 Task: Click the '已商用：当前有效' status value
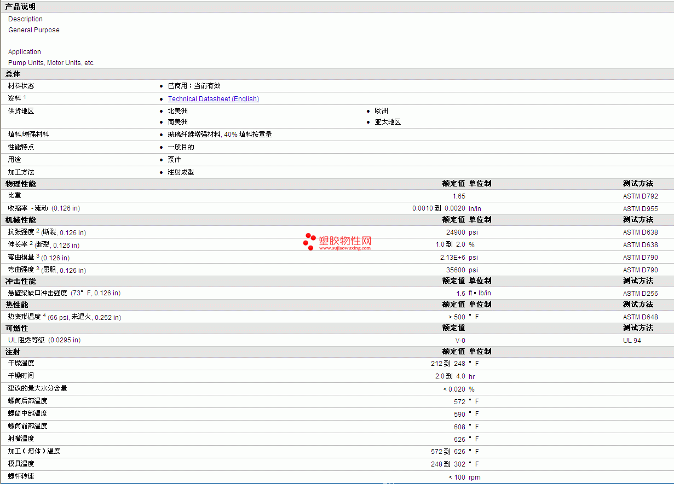(x=194, y=86)
